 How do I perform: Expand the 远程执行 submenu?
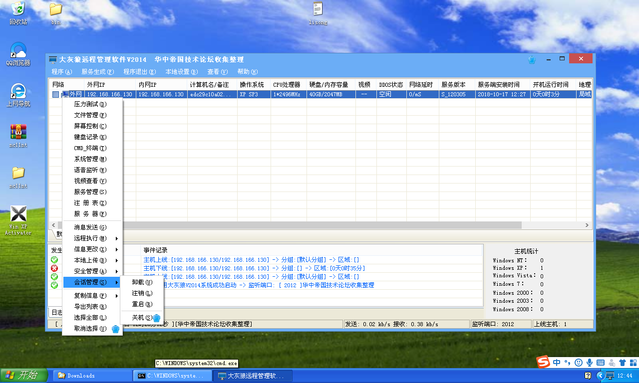click(x=92, y=238)
